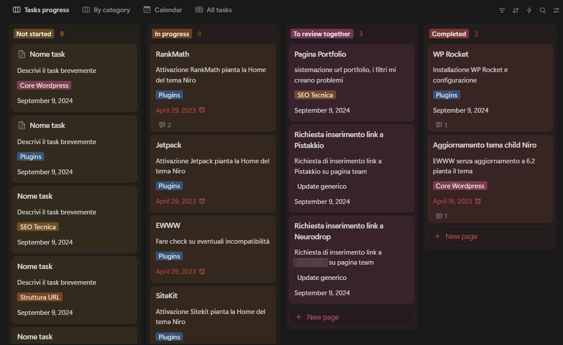Click the To review together group label
Viewport: 563px width, 345px height.
322,34
